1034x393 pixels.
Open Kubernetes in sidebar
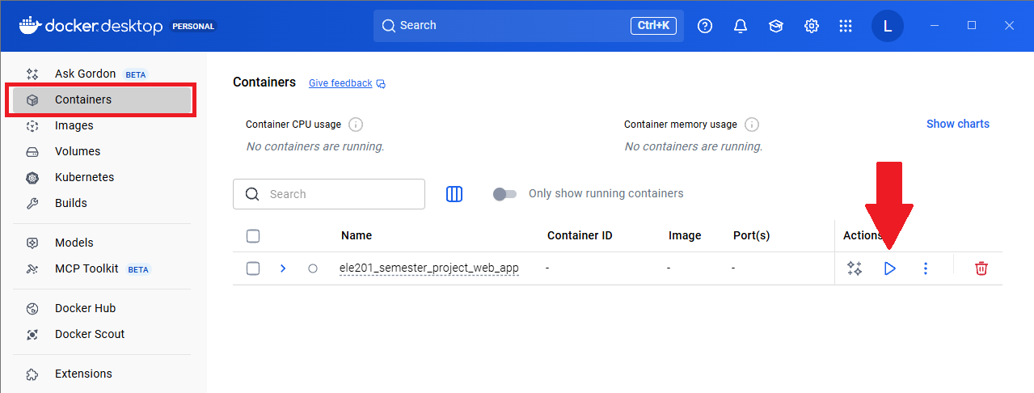click(101, 177)
